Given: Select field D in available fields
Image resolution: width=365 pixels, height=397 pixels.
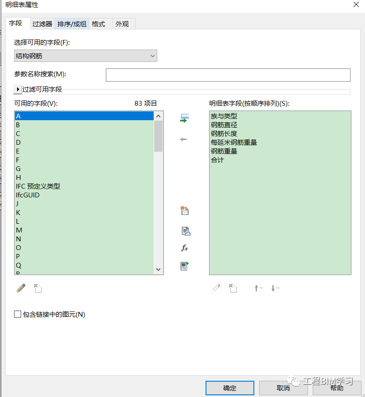Looking at the screenshot, I should pyautogui.click(x=84, y=142).
